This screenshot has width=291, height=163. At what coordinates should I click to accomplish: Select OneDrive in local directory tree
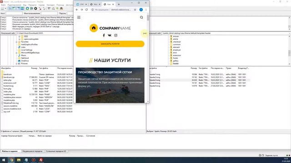point(25,61)
